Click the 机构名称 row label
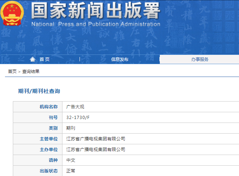 49,107
